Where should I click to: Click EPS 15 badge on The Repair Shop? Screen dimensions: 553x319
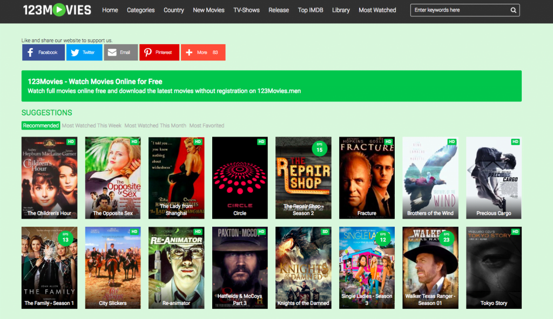(x=320, y=149)
